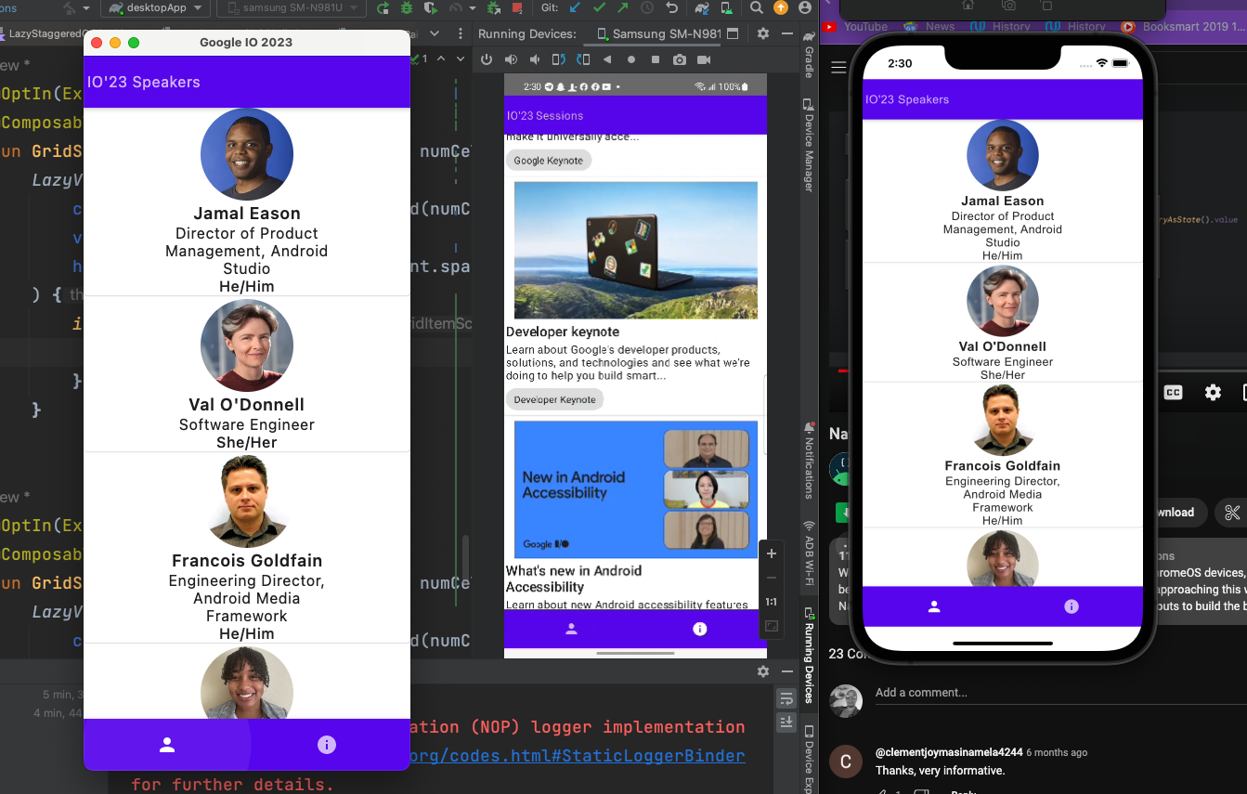This screenshot has height=794, width=1247.
Task: Open the ADB Wi-Fi tool window
Action: (x=809, y=553)
